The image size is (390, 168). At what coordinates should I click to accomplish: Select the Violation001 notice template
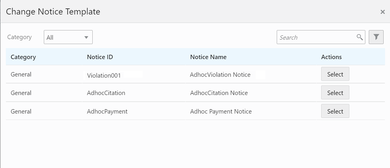point(335,74)
